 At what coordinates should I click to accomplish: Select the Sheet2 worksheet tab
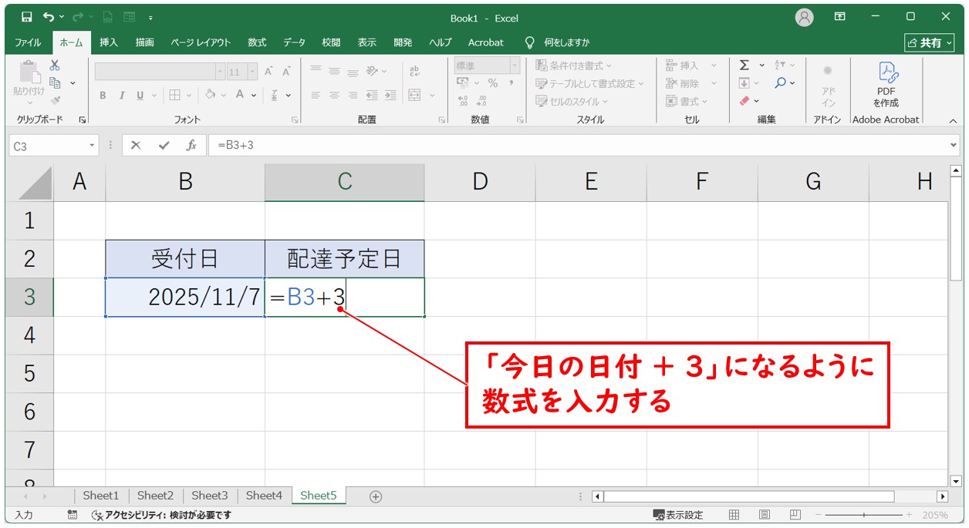pos(155,496)
